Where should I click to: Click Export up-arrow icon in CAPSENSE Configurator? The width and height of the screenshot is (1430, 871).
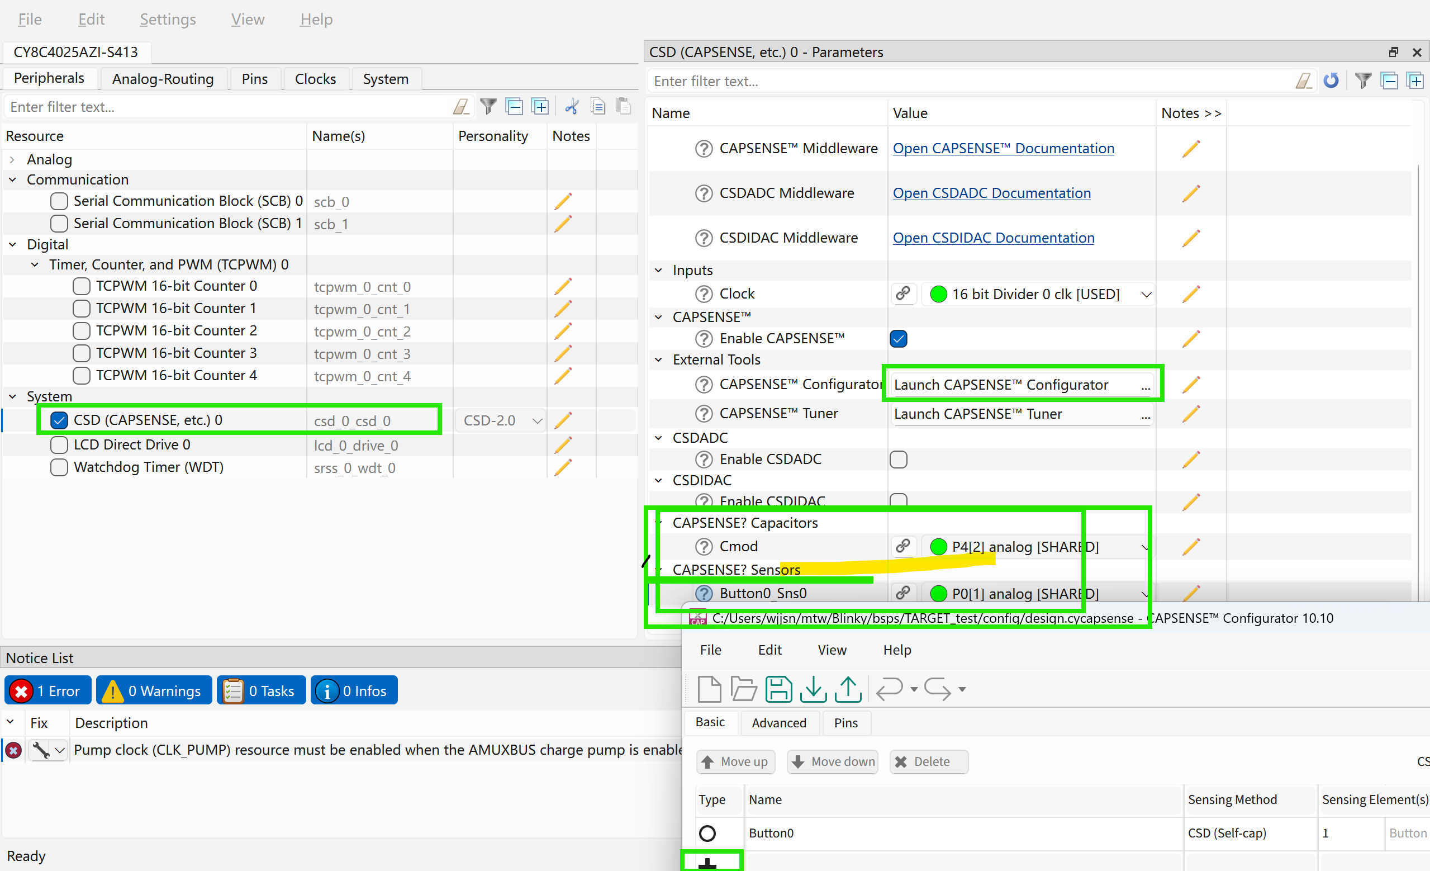coord(848,689)
